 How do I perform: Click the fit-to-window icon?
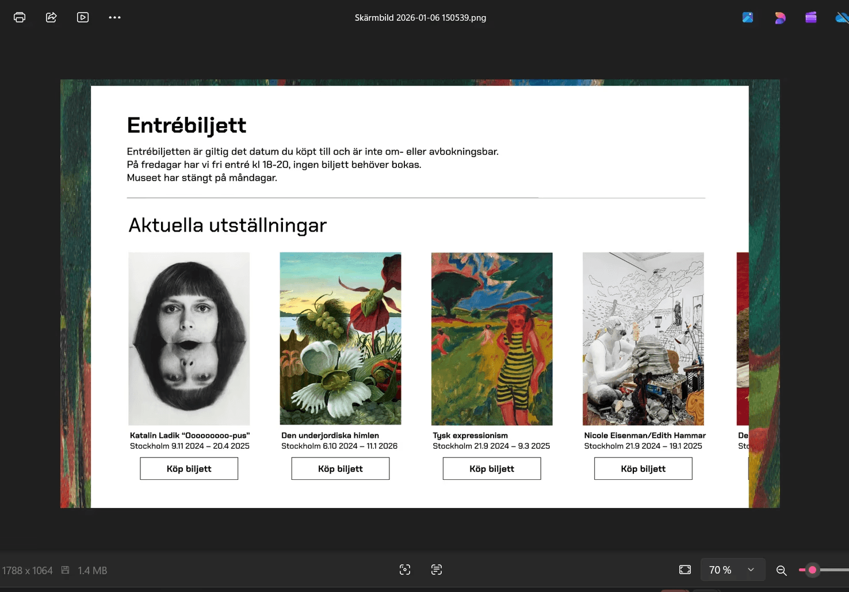685,570
